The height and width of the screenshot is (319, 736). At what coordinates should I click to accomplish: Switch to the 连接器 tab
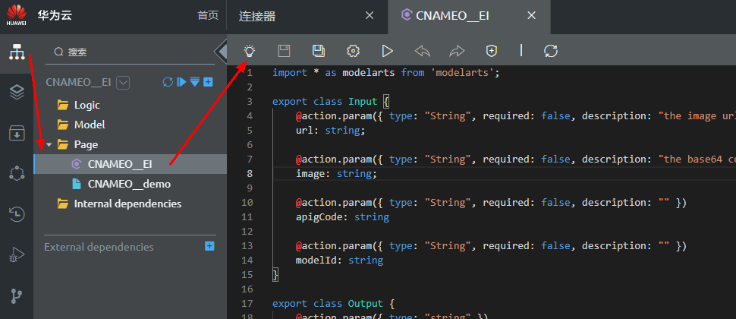256,17
